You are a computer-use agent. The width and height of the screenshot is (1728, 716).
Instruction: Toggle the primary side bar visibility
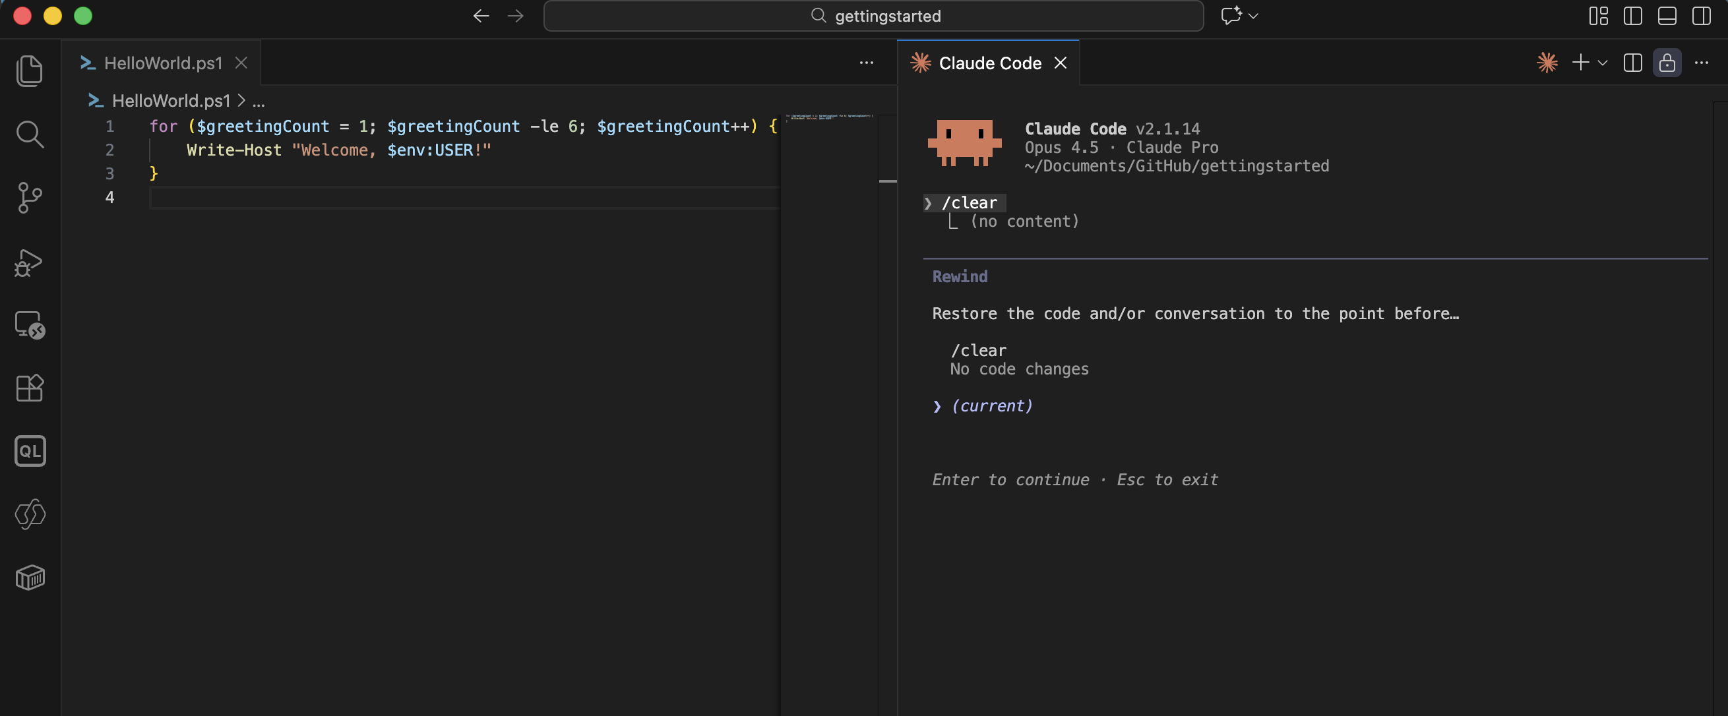[1633, 16]
